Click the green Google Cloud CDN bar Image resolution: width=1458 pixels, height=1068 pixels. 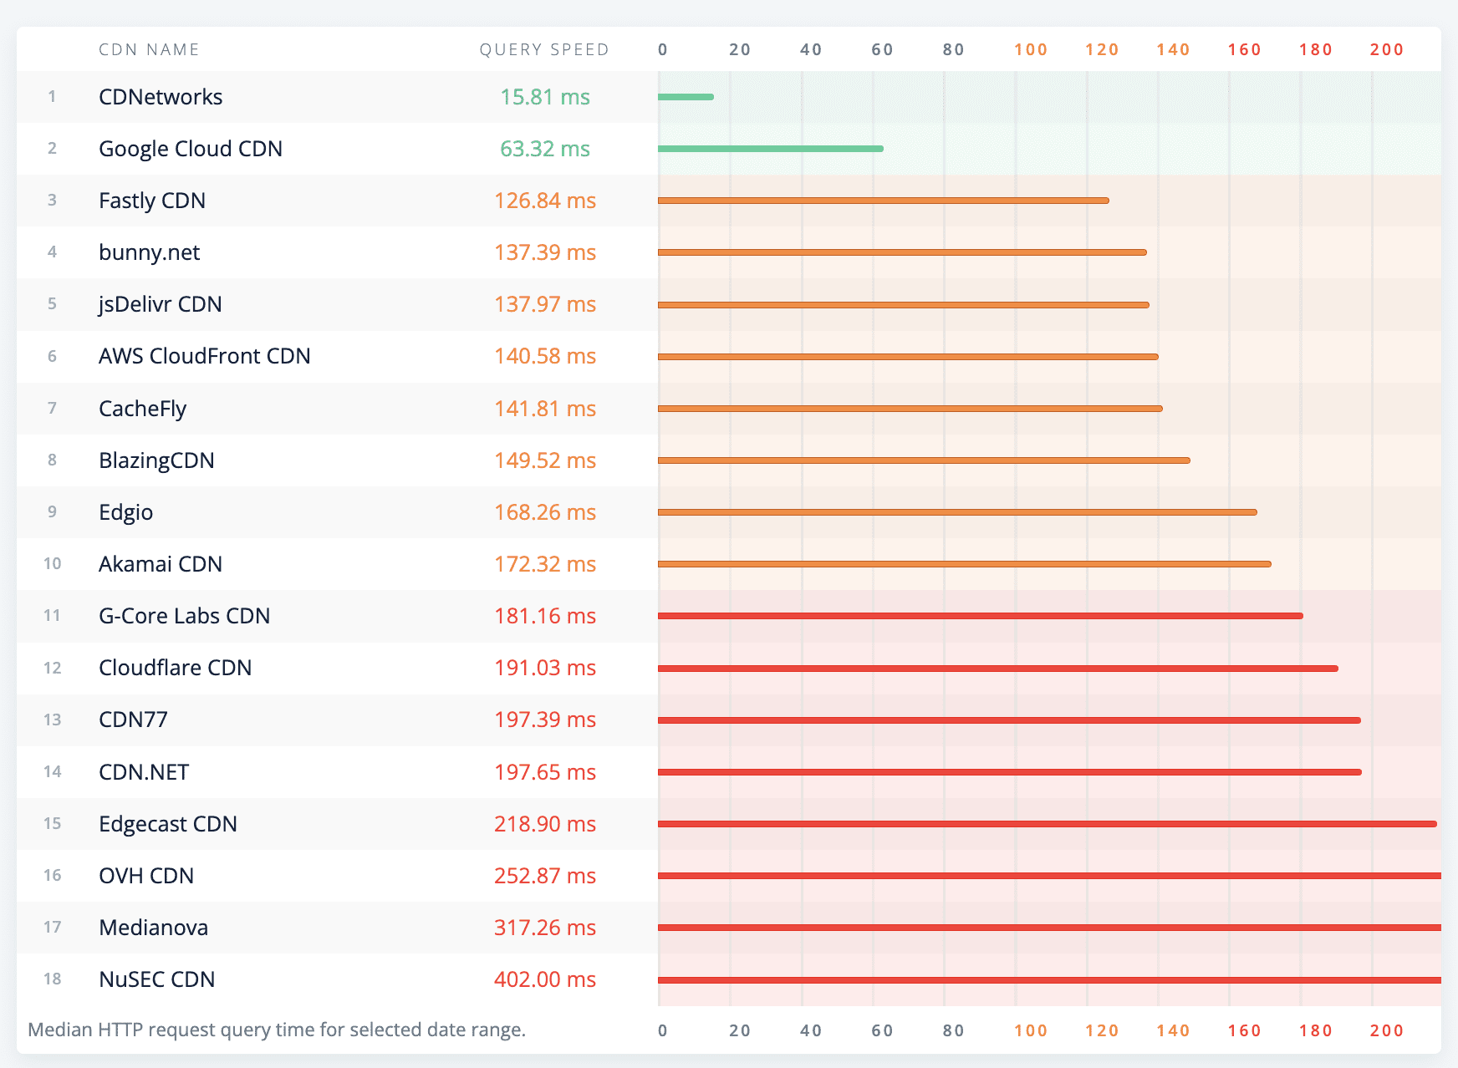point(771,149)
